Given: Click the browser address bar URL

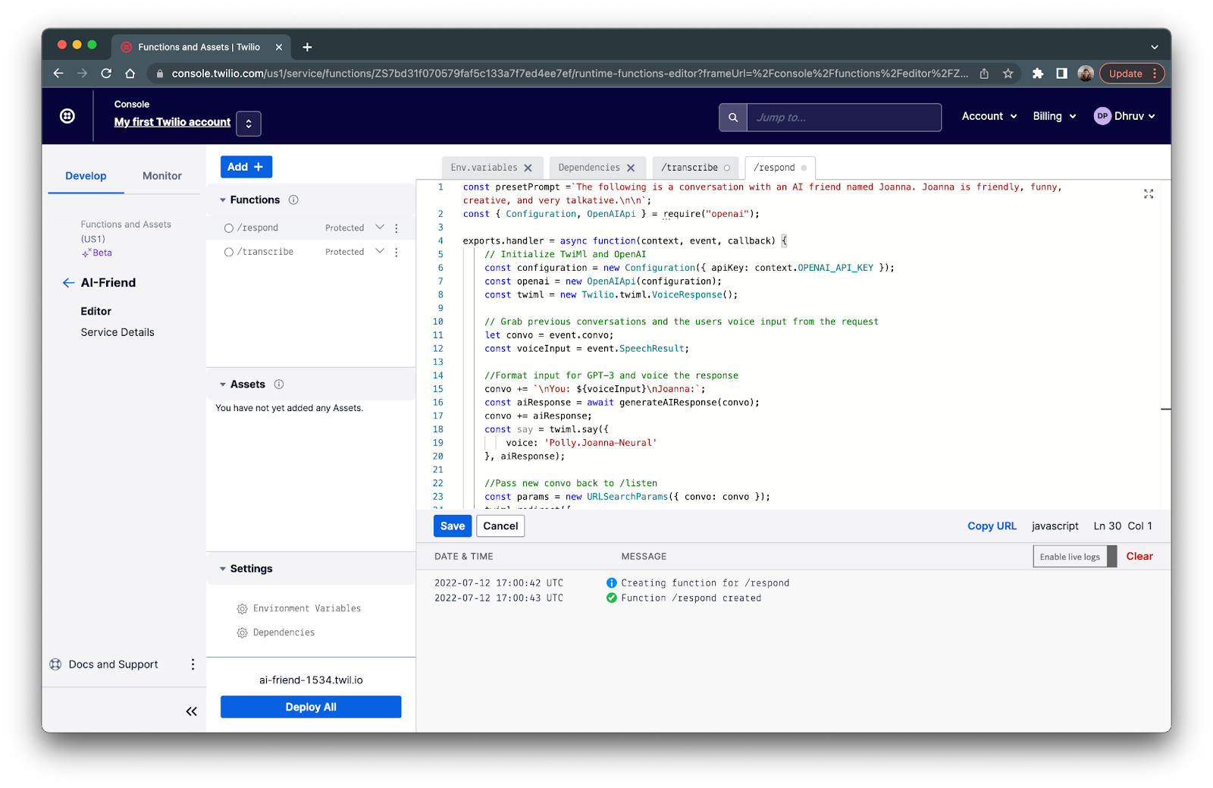Looking at the screenshot, I should tap(570, 74).
